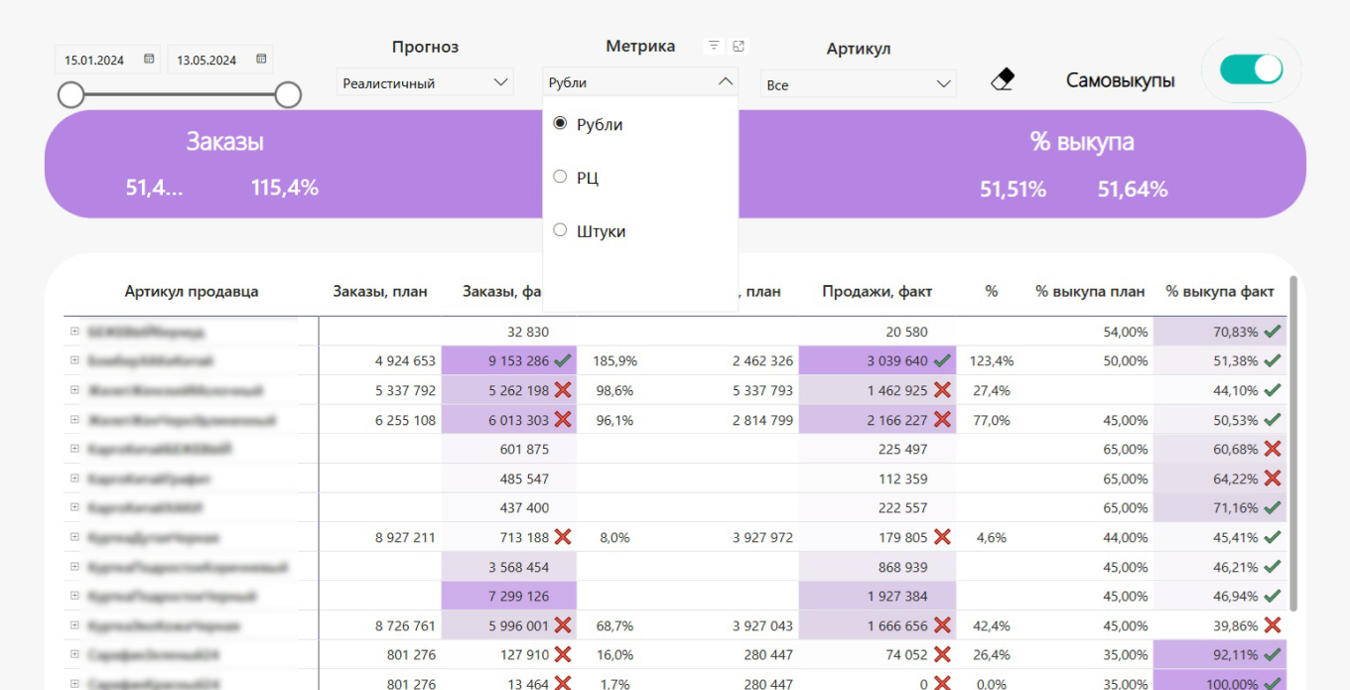The height and width of the screenshot is (690, 1350).
Task: Open the calendar picker for start date 15.01.2024
Action: pos(149,60)
